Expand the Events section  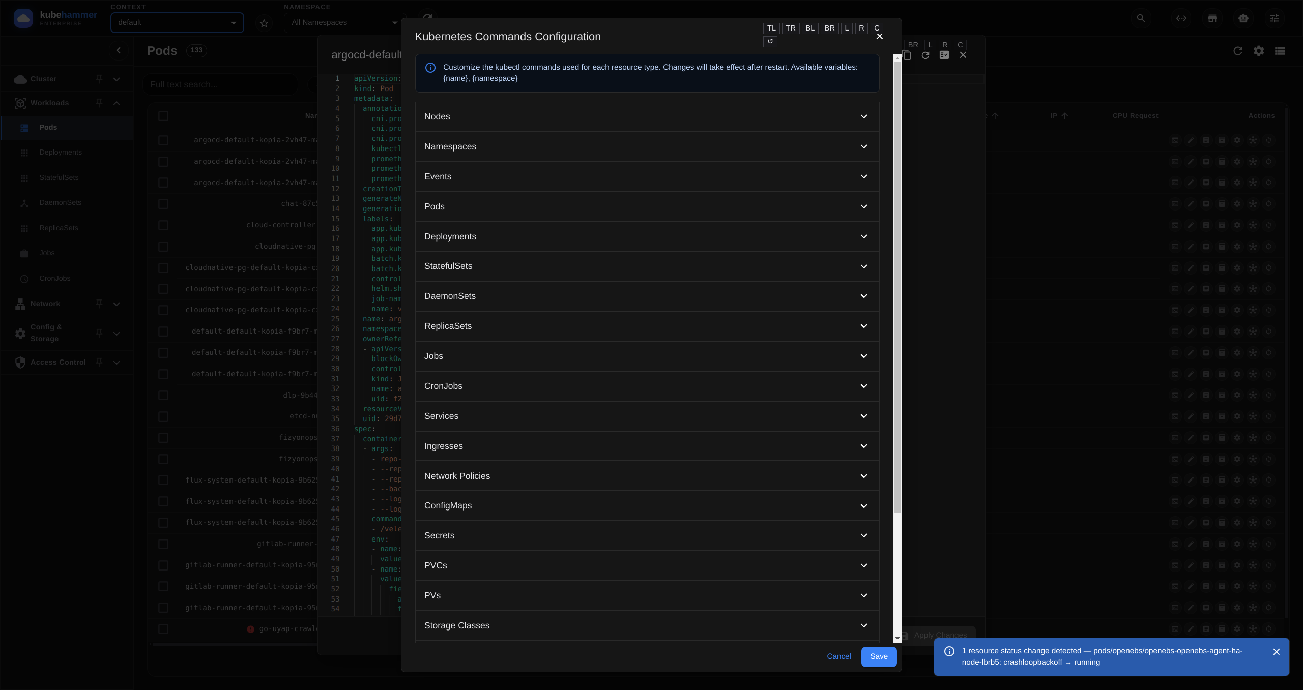tap(647, 177)
